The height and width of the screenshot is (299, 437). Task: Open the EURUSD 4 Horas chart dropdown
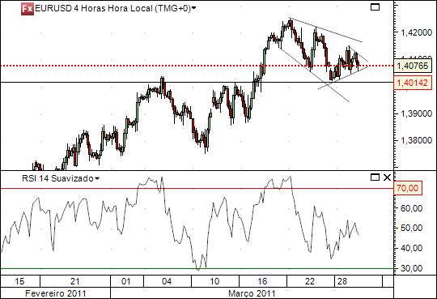tap(193, 8)
